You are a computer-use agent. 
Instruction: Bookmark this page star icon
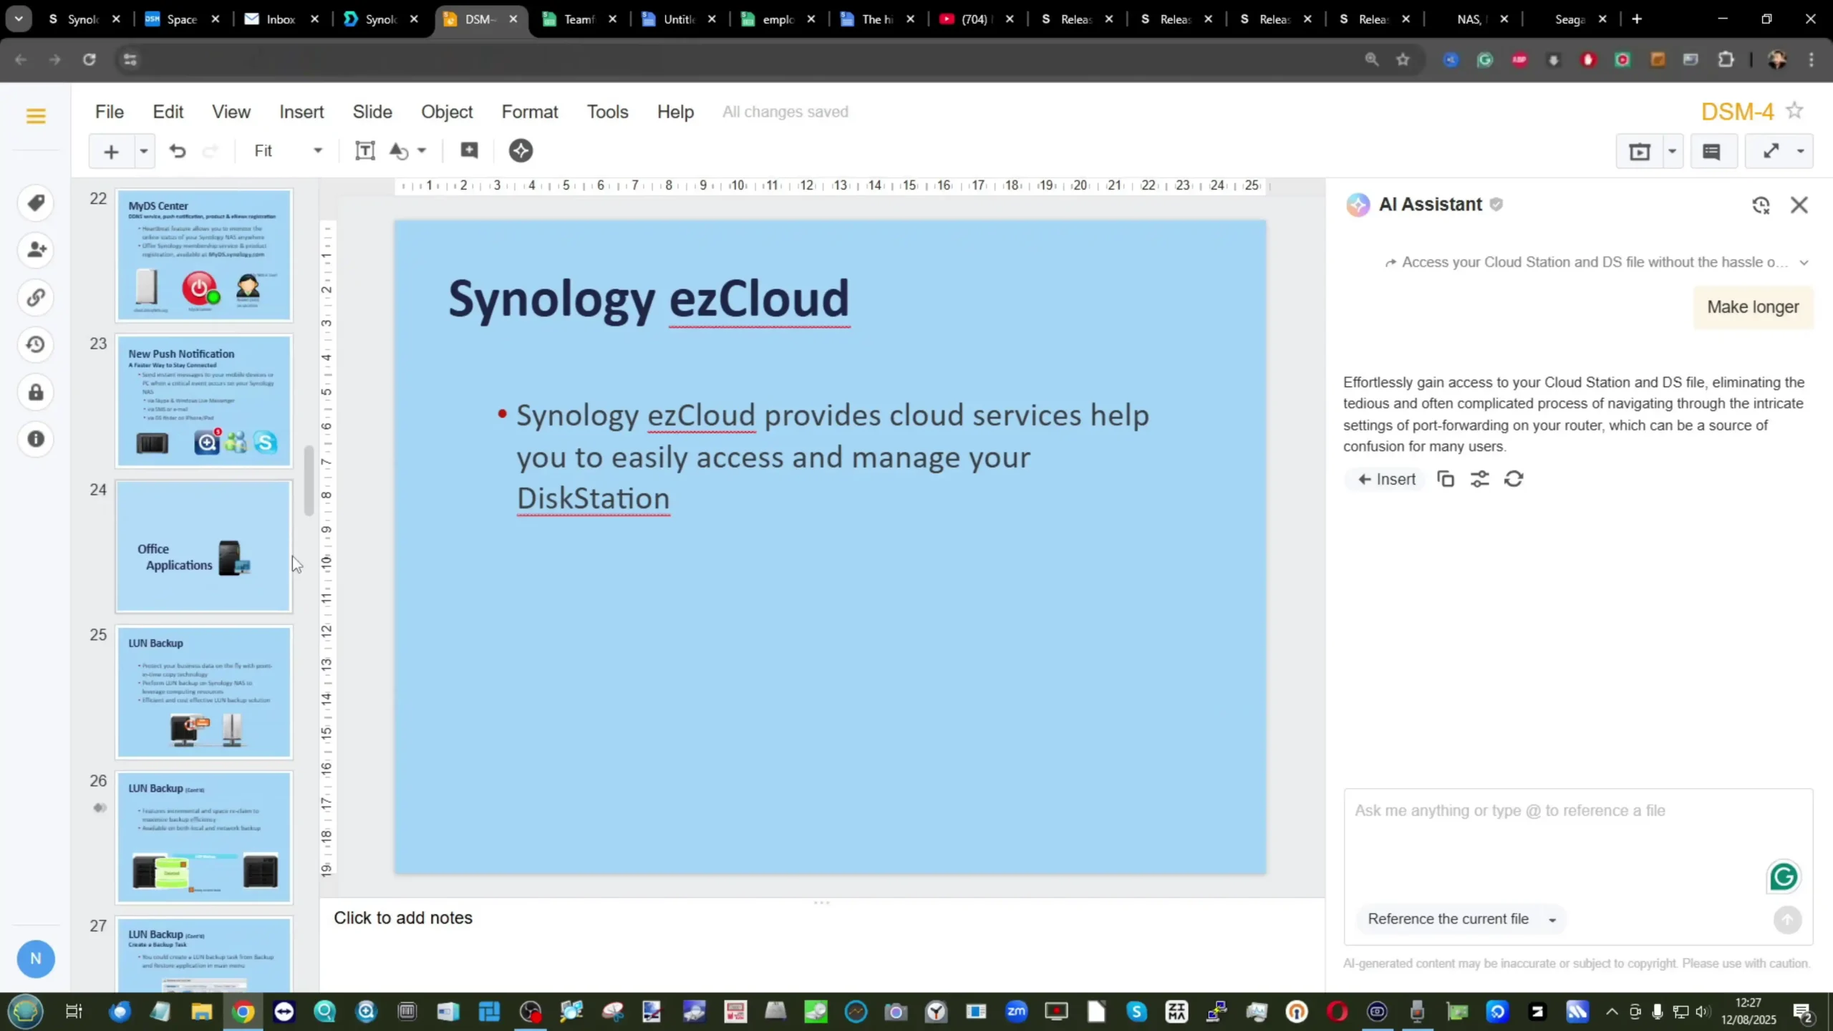click(x=1403, y=59)
